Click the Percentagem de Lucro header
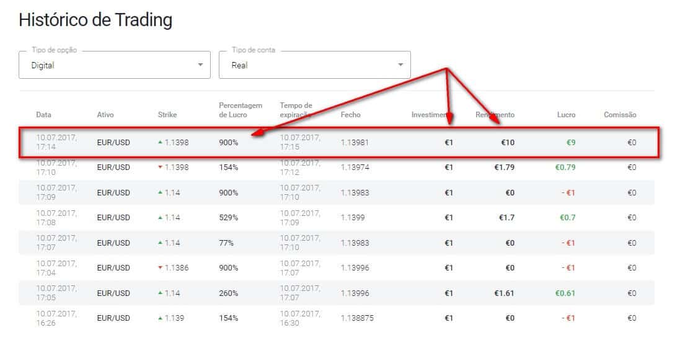The height and width of the screenshot is (353, 693). [241, 110]
